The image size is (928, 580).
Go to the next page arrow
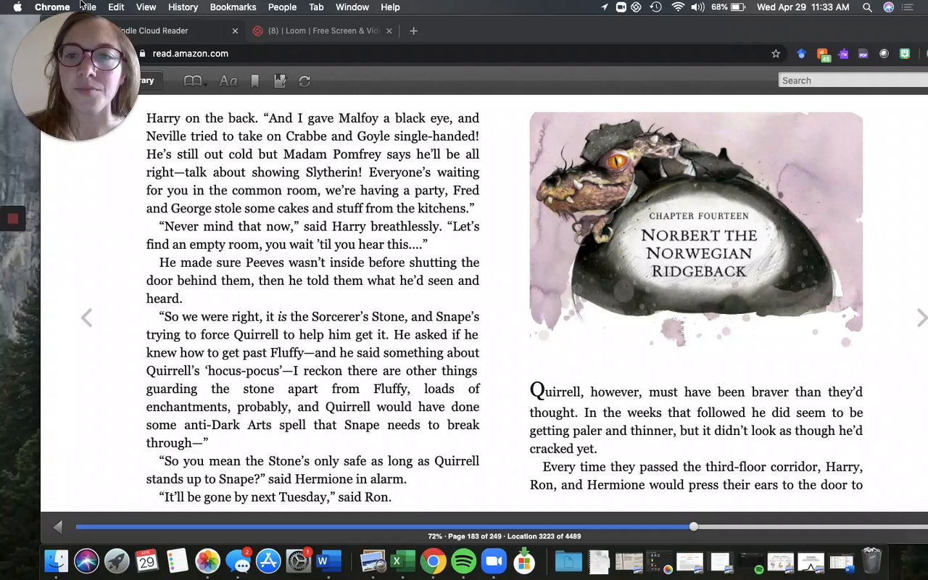tap(921, 318)
